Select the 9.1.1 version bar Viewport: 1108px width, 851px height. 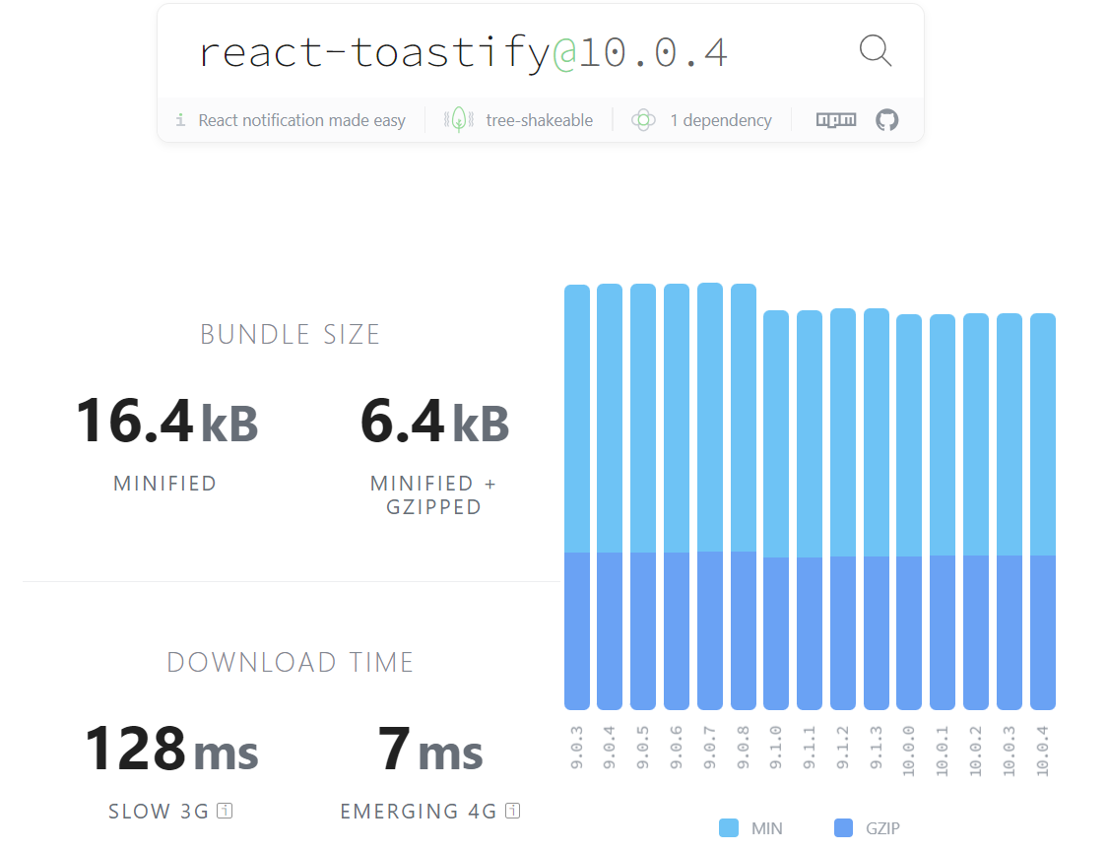click(810, 510)
